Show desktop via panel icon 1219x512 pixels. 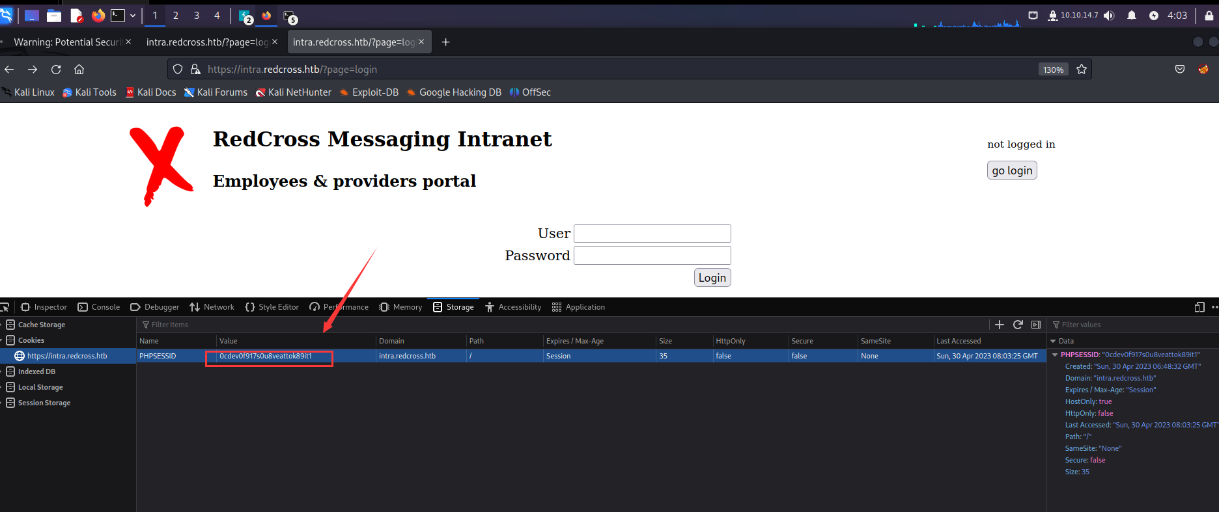(31, 16)
